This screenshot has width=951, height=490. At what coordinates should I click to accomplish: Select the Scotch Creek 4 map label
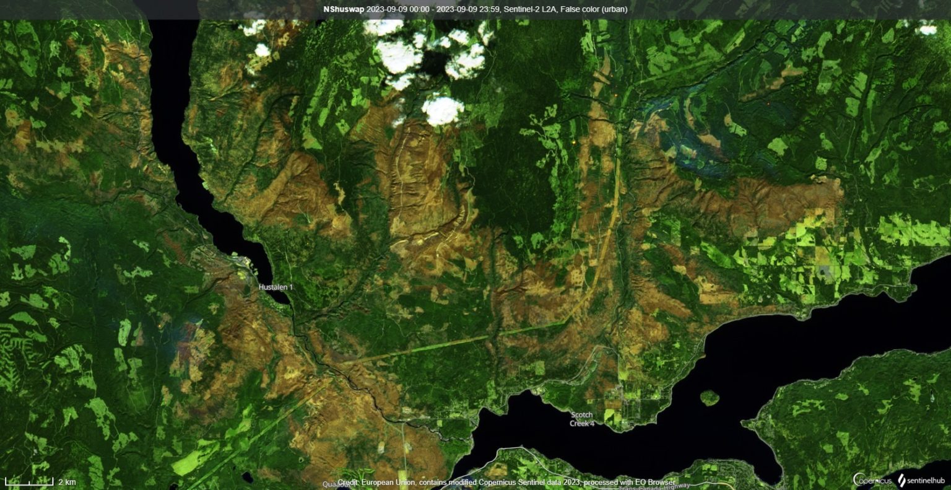(x=581, y=419)
